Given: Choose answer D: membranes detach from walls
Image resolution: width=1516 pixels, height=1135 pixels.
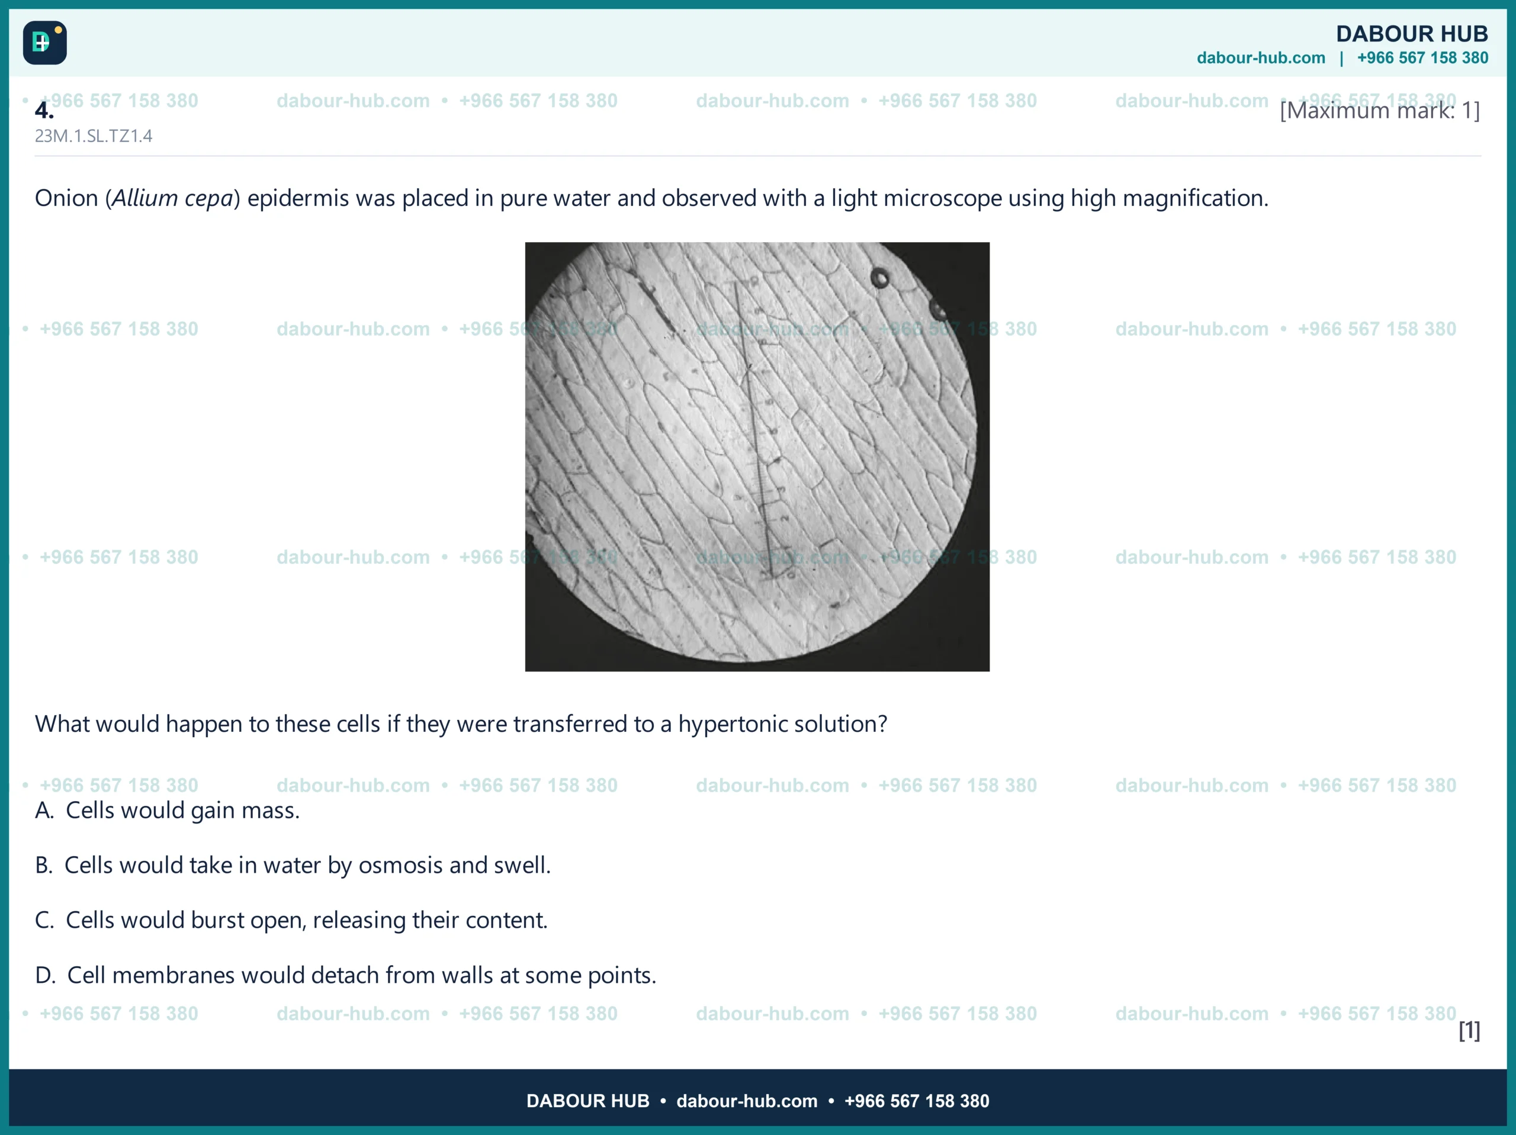Looking at the screenshot, I should [x=346, y=975].
